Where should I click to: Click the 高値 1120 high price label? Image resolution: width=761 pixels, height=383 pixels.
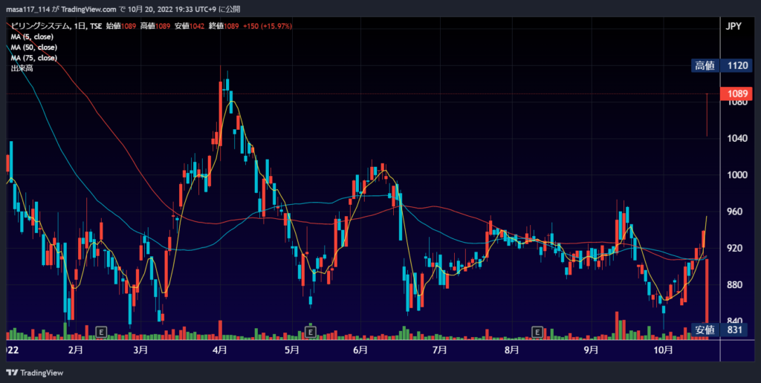[x=722, y=66]
